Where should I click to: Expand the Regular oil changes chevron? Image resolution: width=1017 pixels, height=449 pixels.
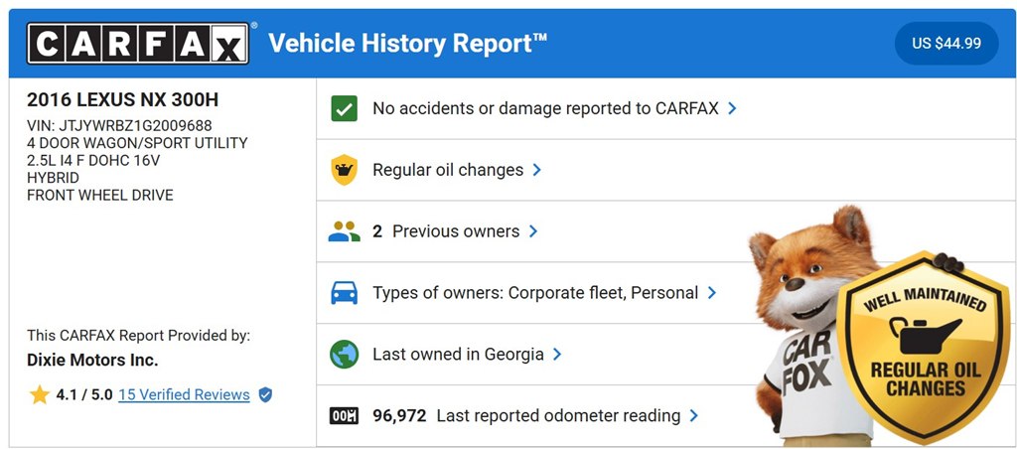click(536, 170)
